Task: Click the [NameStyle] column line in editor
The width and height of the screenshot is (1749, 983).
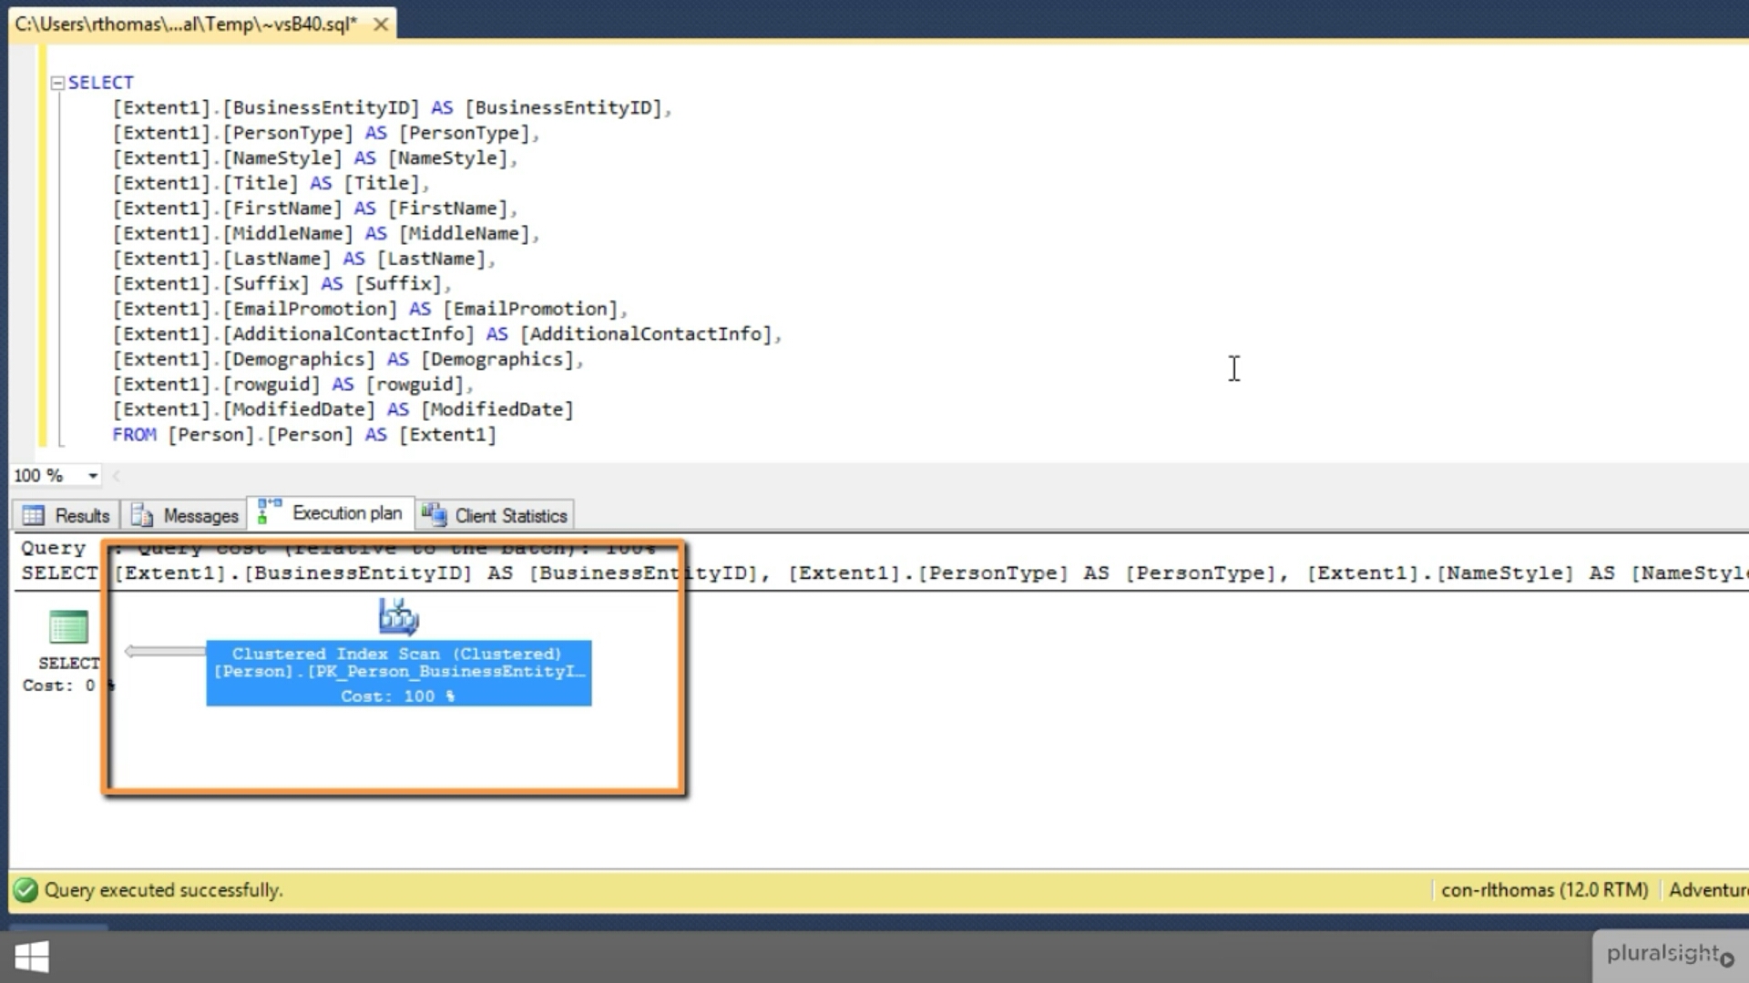Action: pos(315,158)
